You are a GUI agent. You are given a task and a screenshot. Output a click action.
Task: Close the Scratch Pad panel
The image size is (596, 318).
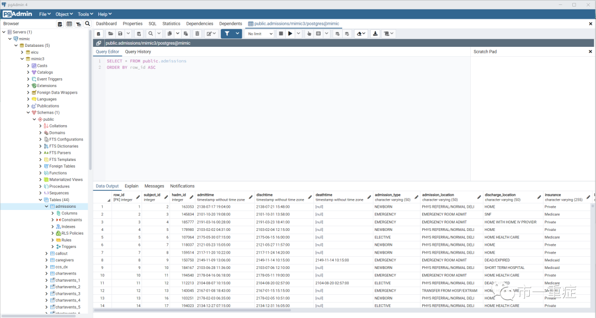590,52
